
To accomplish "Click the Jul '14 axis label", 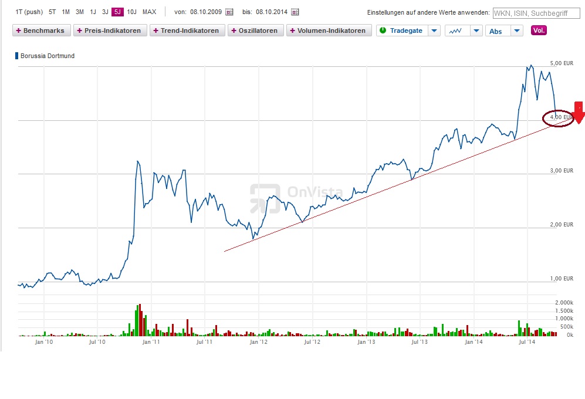I will 527,341.
